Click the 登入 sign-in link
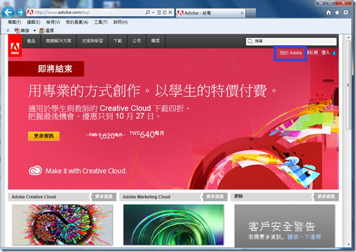 pos(326,52)
